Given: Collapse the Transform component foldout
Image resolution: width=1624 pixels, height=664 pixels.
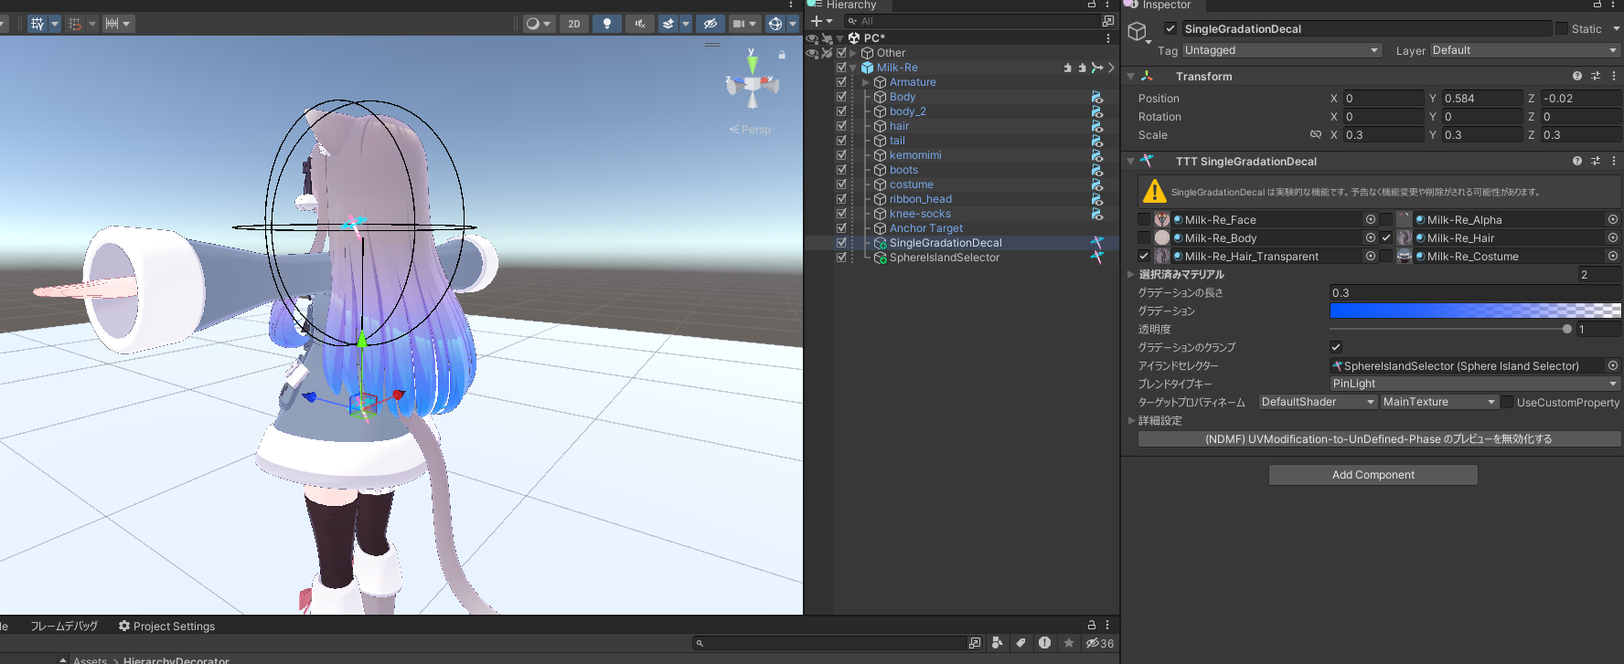Looking at the screenshot, I should pyautogui.click(x=1131, y=77).
